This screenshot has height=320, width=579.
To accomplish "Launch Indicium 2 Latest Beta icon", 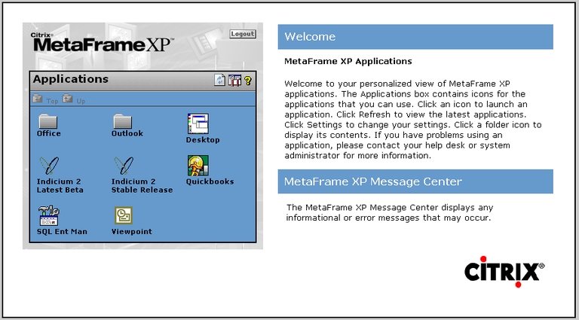I will click(48, 165).
